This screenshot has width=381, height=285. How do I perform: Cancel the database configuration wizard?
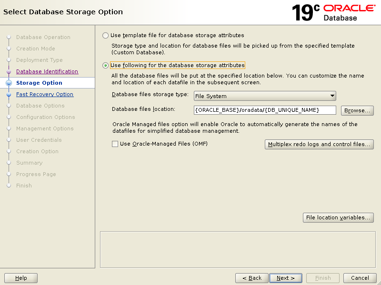[360, 278]
